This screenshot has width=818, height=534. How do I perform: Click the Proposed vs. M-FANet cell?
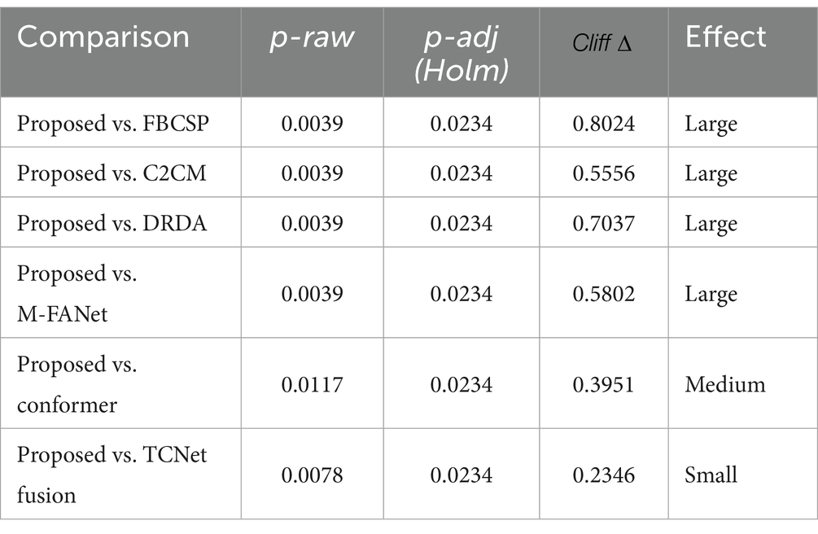coord(77,293)
